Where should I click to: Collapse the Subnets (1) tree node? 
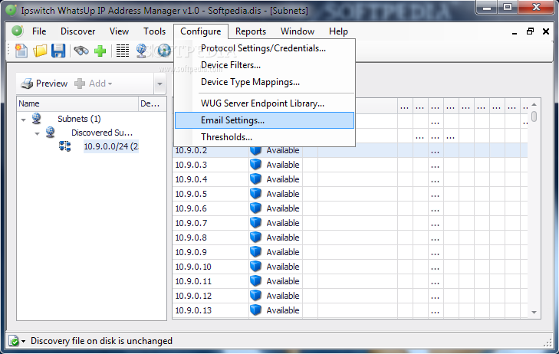(24, 120)
